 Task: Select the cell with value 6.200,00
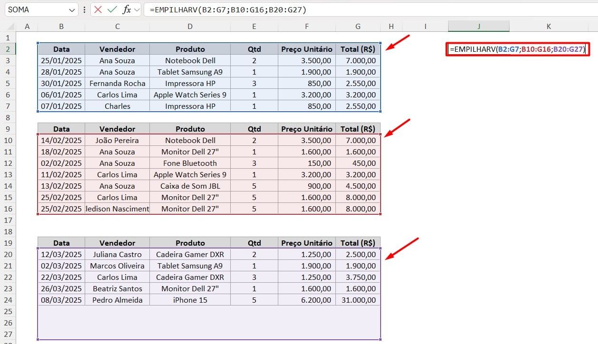(307, 300)
